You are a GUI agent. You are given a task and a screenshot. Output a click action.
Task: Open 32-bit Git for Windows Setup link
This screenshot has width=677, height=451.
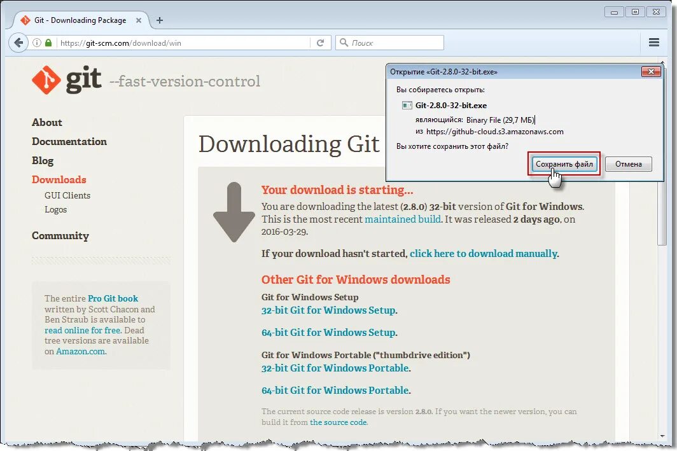328,310
